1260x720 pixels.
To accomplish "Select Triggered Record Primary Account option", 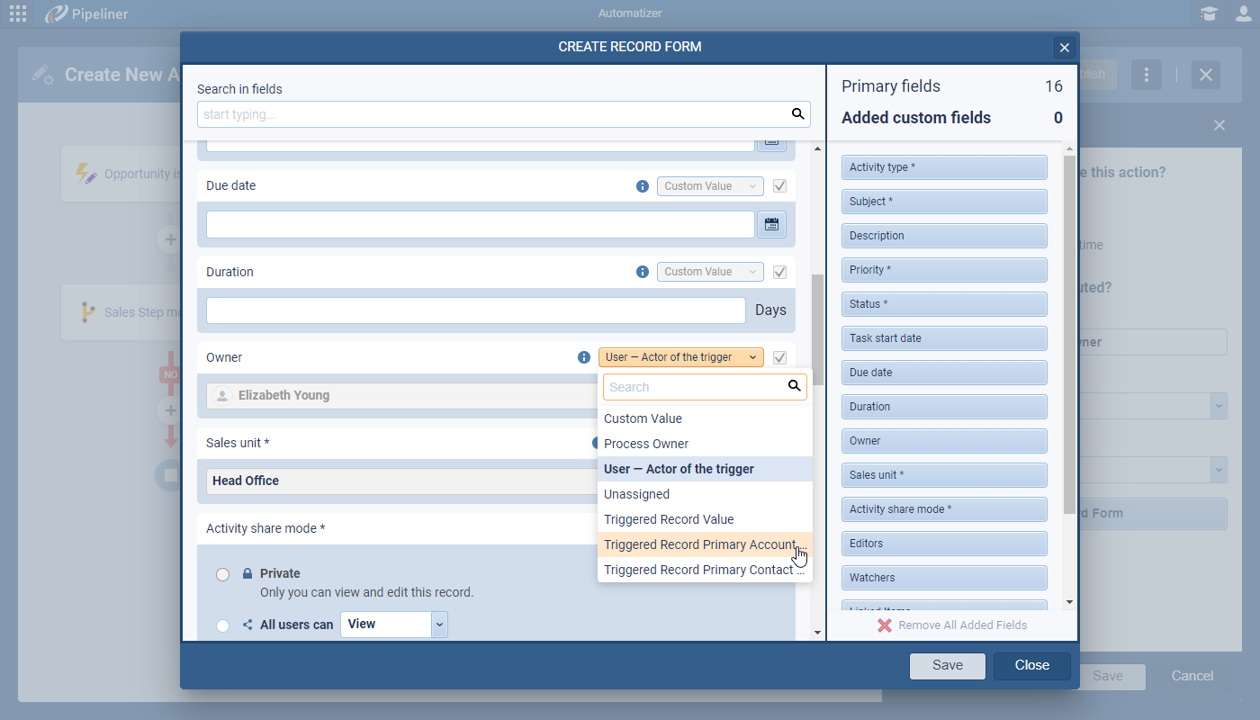I will pos(701,544).
